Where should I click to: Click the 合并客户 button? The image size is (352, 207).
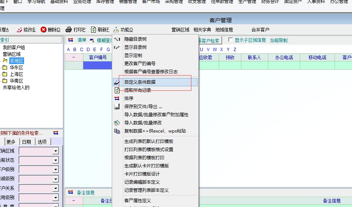[x=260, y=30]
